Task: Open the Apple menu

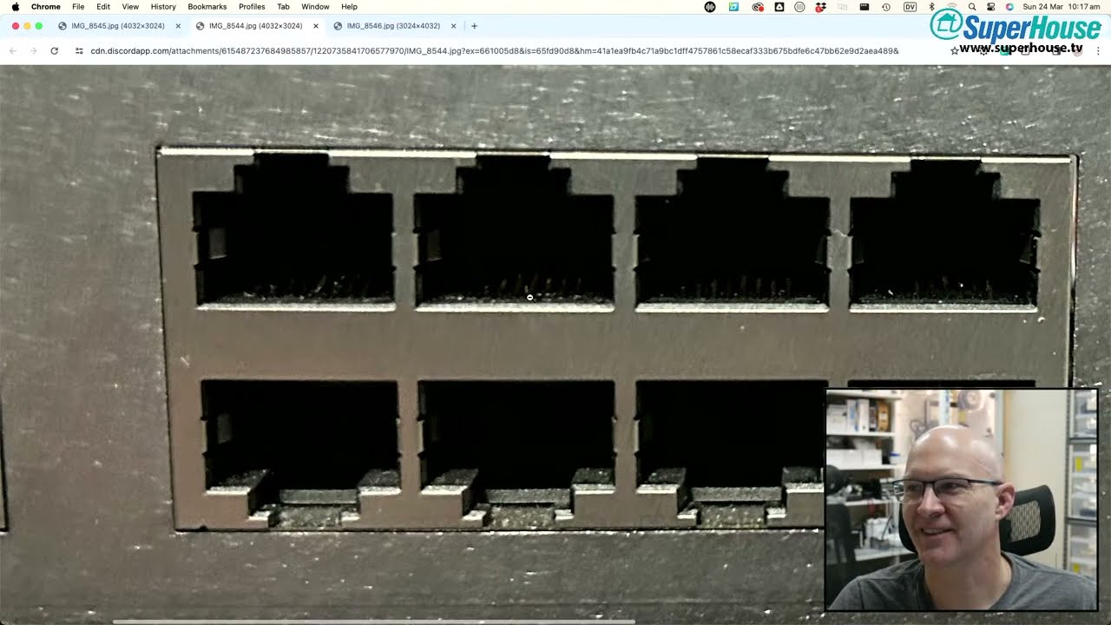Action: click(x=16, y=6)
